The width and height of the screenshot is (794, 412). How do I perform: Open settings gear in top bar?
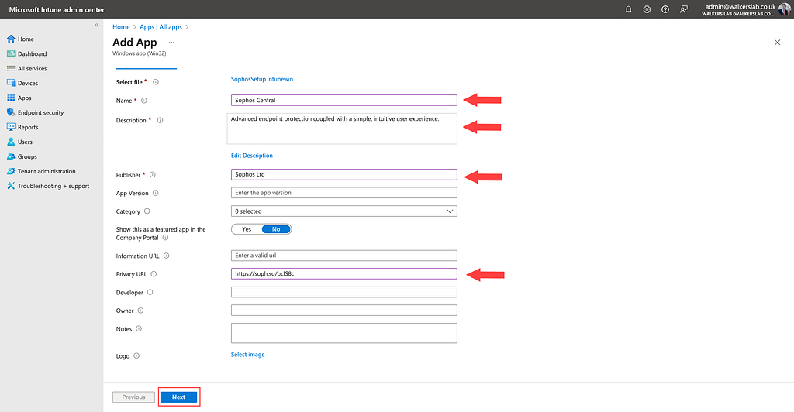pos(647,9)
